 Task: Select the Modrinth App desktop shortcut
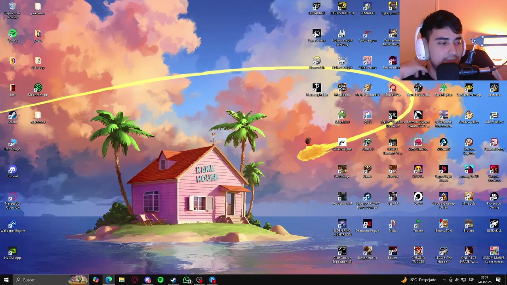(38, 90)
